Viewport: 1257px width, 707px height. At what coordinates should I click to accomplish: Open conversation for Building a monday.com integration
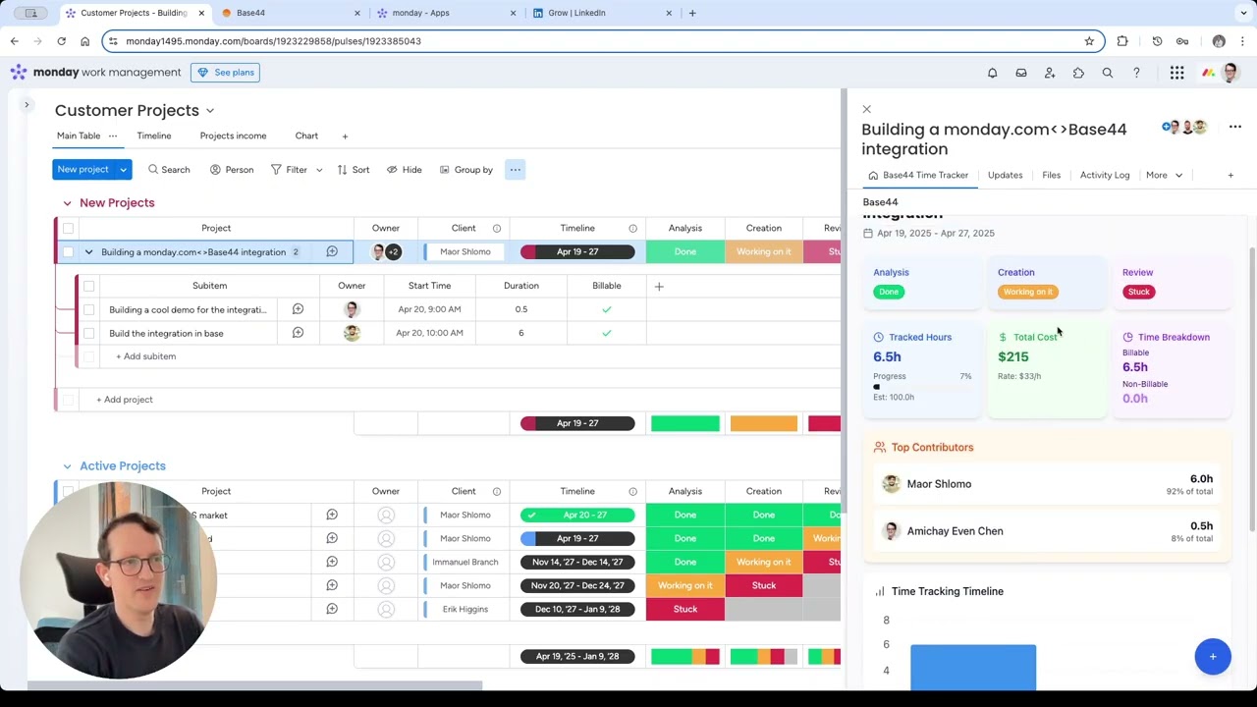[x=332, y=252]
